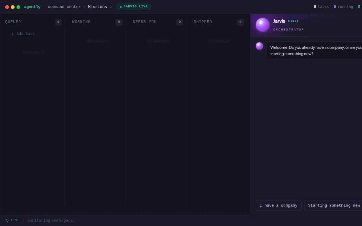
Task: Maximize the window with the green button
Action: (18, 7)
